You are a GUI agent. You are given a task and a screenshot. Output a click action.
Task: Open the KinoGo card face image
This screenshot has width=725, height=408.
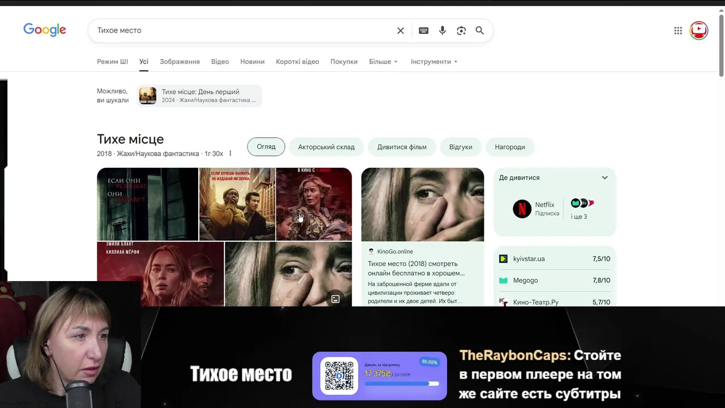423,205
